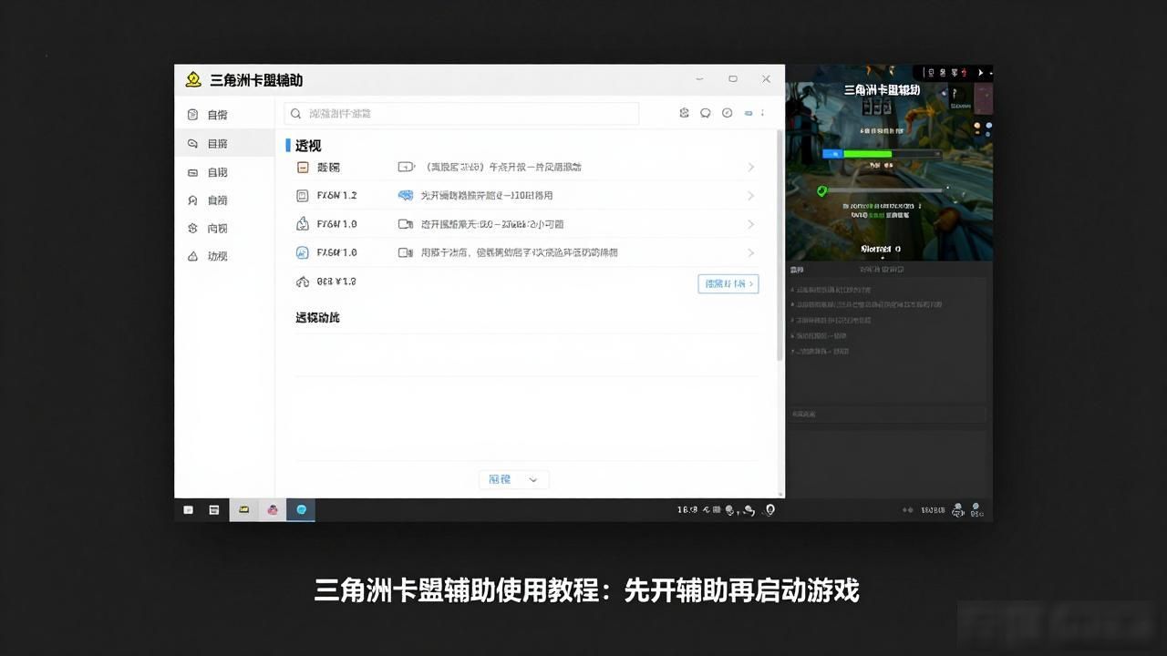Image resolution: width=1167 pixels, height=656 pixels.
Task: Click the 透视 section heading
Action: pyautogui.click(x=308, y=146)
